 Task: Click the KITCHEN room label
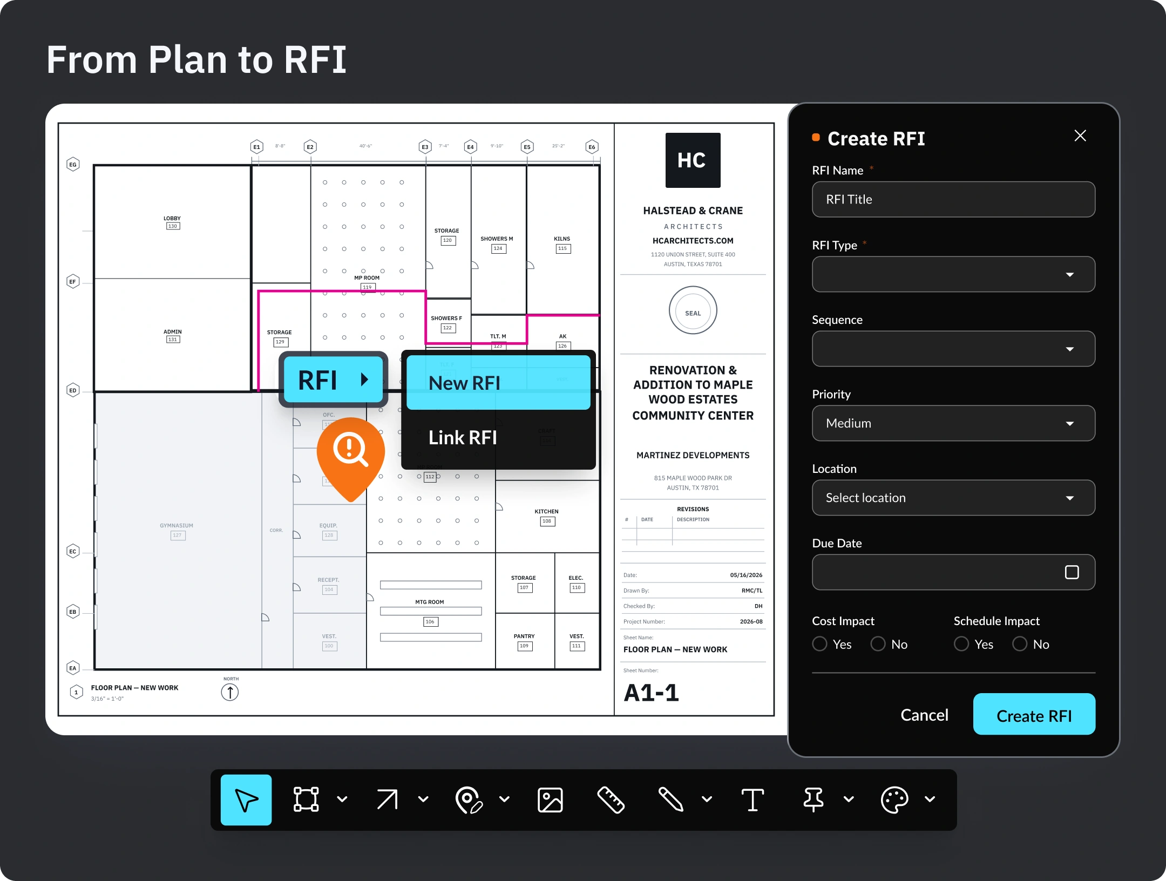pos(546,512)
